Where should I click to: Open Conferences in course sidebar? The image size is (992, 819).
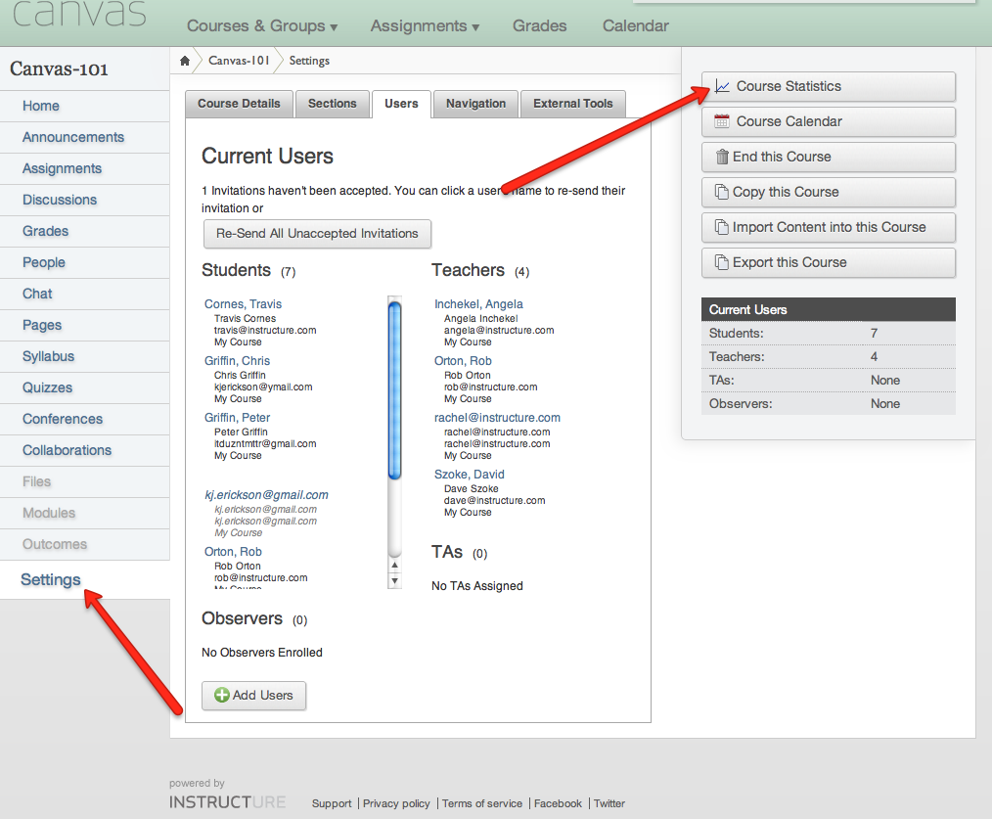pyautogui.click(x=85, y=419)
